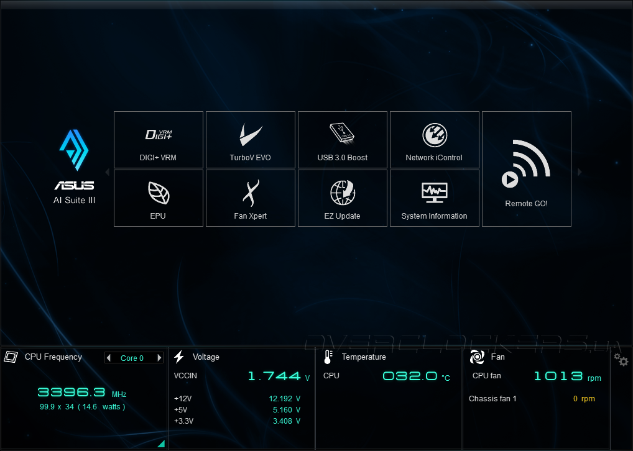Click the CPU Frequency chip icon
Image resolution: width=633 pixels, height=451 pixels.
(11, 357)
